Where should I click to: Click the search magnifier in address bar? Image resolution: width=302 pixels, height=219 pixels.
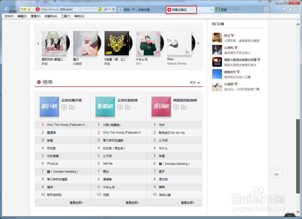click(x=106, y=9)
